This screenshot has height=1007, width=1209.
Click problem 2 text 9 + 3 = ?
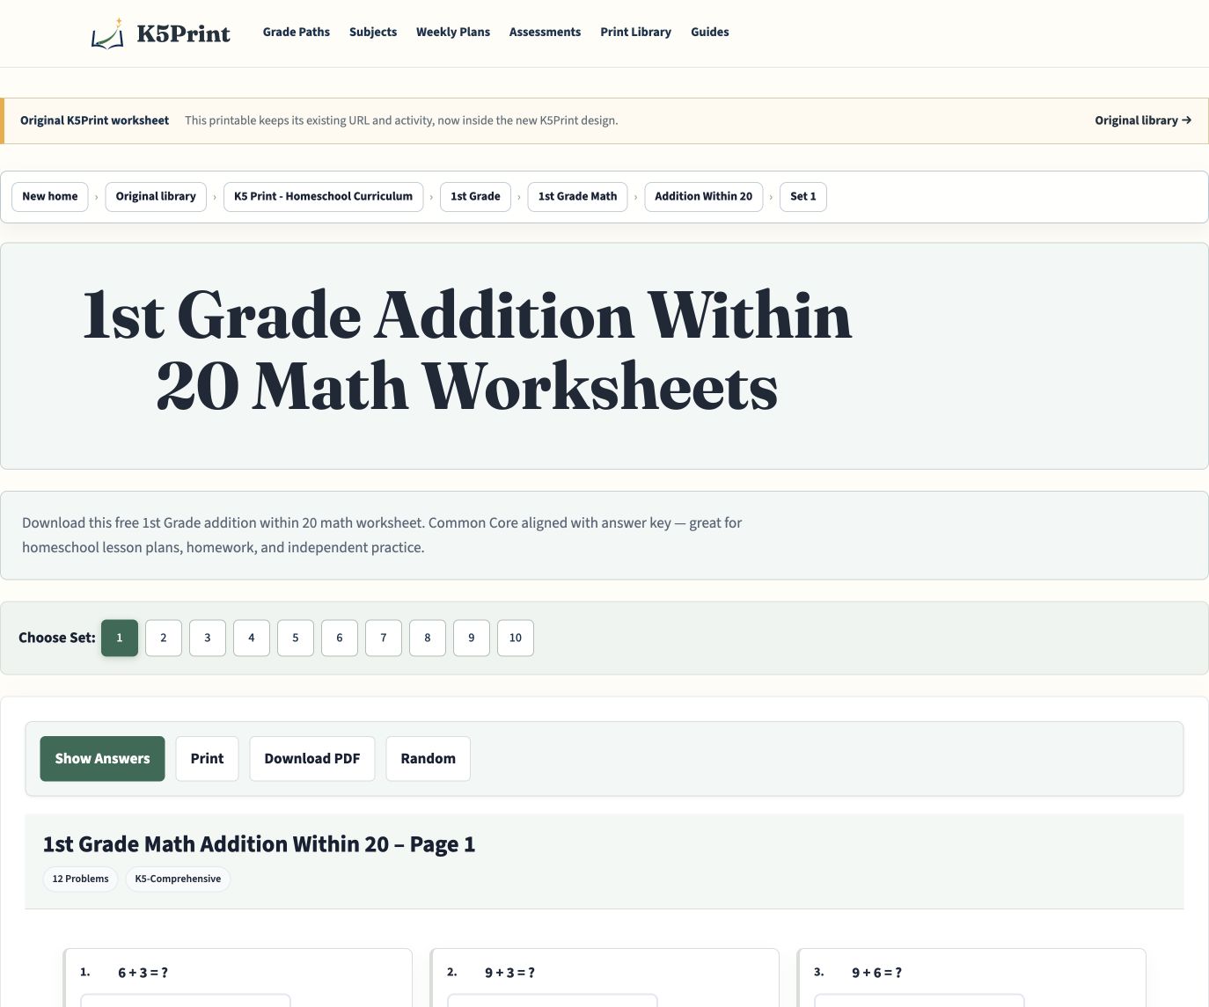(509, 973)
